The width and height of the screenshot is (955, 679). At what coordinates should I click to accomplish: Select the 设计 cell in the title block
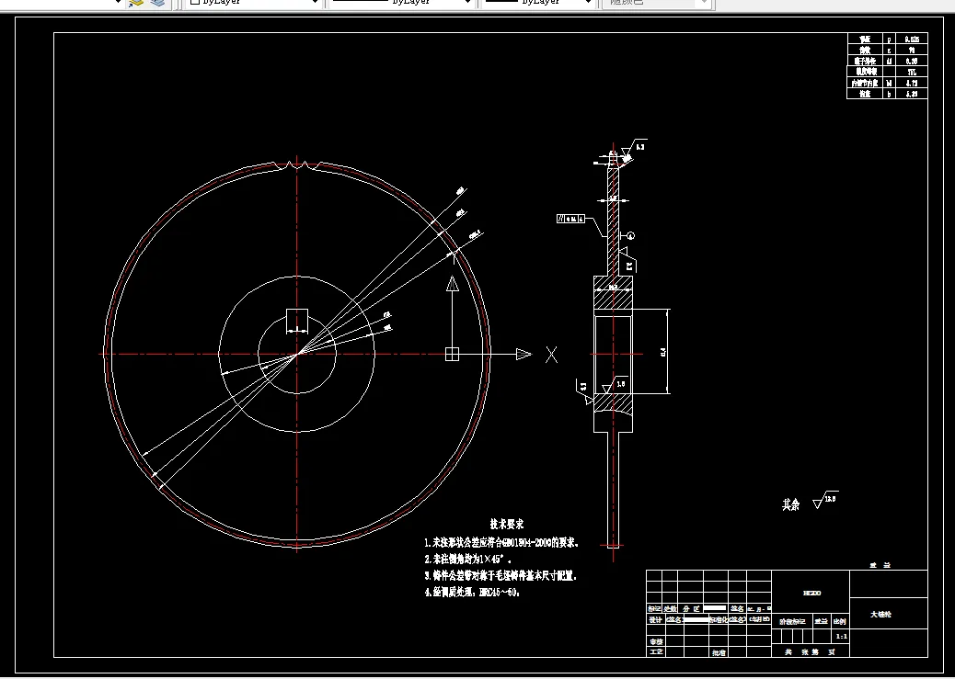[x=655, y=619]
